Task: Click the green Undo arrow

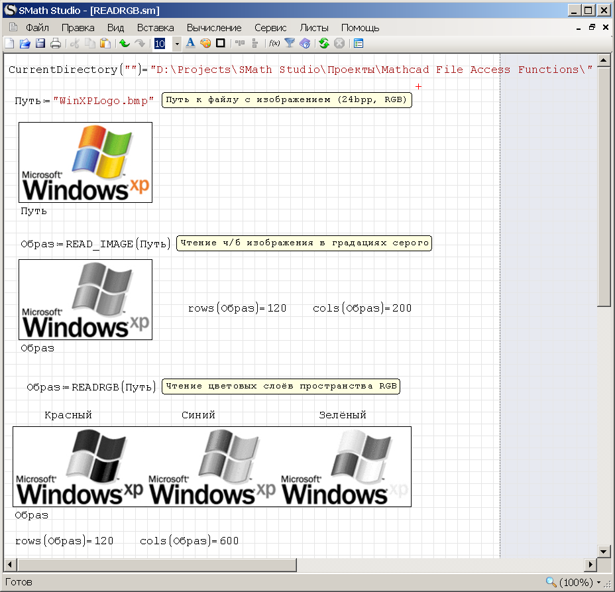Action: (x=124, y=44)
